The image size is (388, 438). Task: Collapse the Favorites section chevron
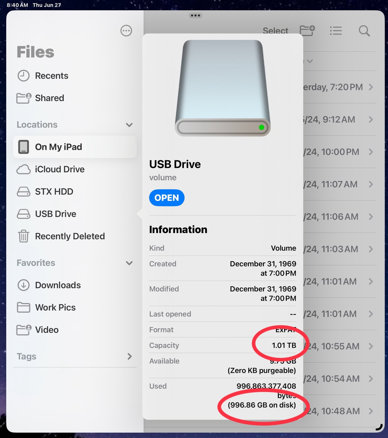129,263
